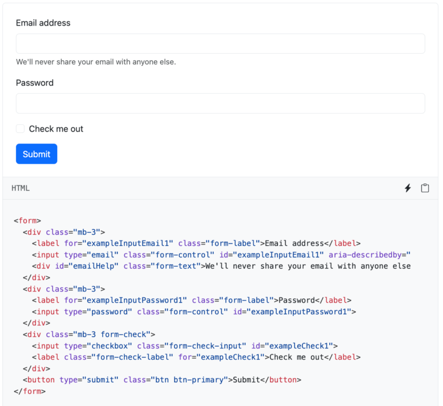Focus the Email address input field
Viewport: 443px width, 406px height.
(x=220, y=44)
